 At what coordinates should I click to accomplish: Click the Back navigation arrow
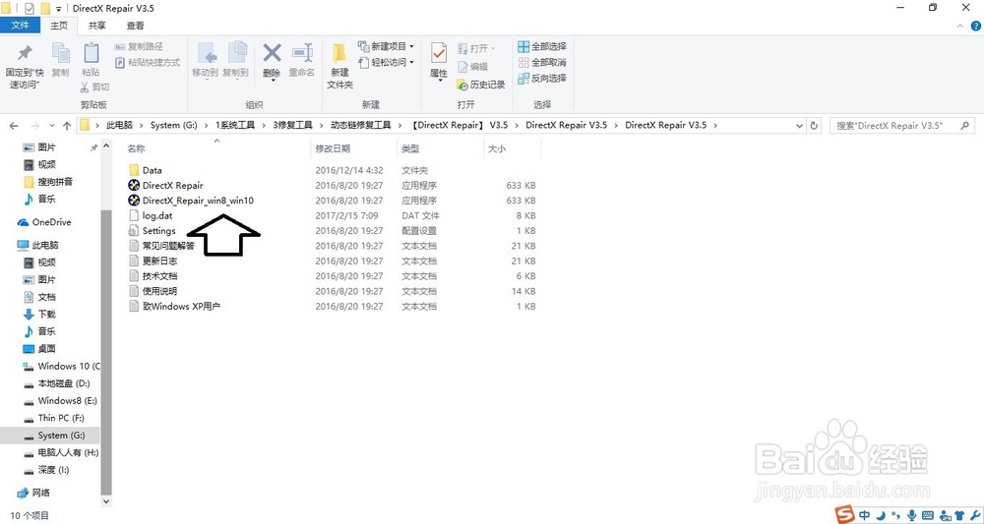click(14, 126)
